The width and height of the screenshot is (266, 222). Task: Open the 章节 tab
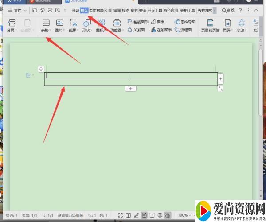pyautogui.click(x=134, y=11)
